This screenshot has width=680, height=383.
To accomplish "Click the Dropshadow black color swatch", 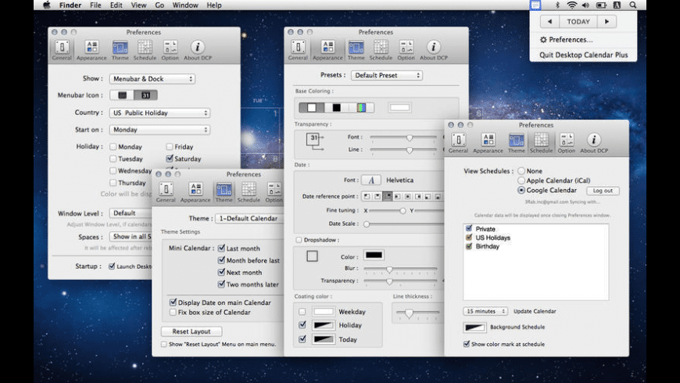I will (374, 255).
